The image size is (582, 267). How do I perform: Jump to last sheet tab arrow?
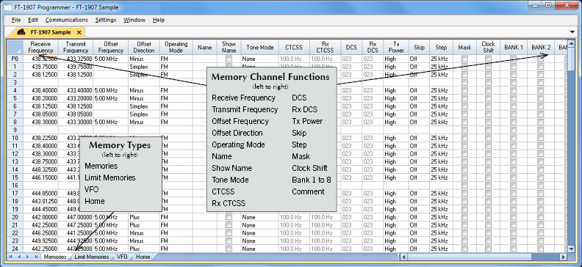[37, 257]
